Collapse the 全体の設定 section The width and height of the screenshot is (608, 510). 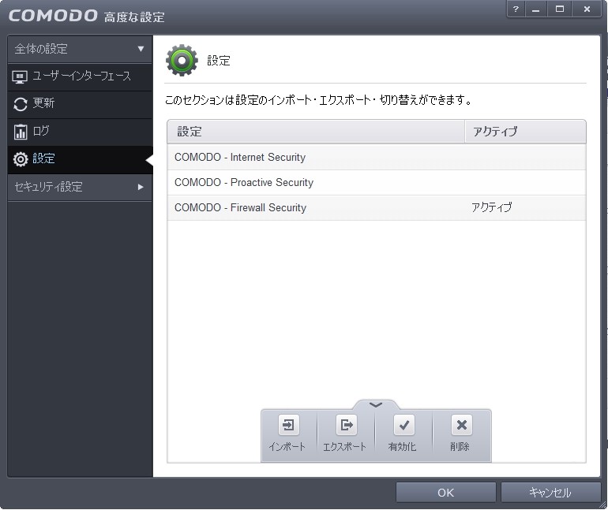(x=80, y=49)
